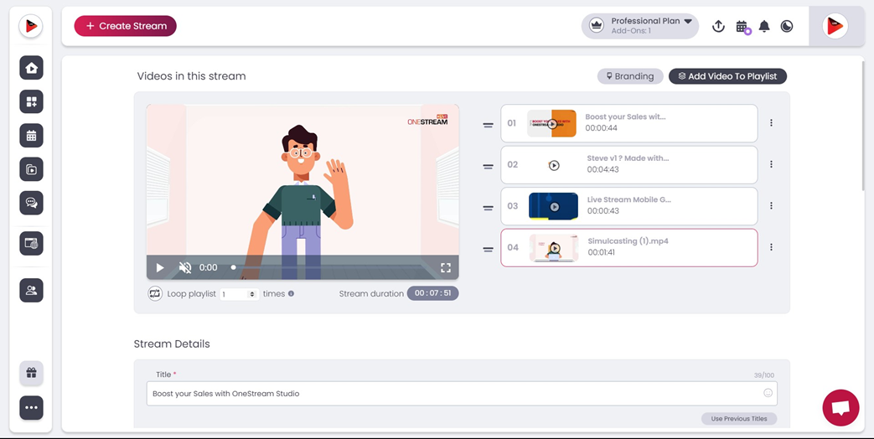Click the OneStream logo in the sidebar
The image size is (874, 439).
pos(31,26)
